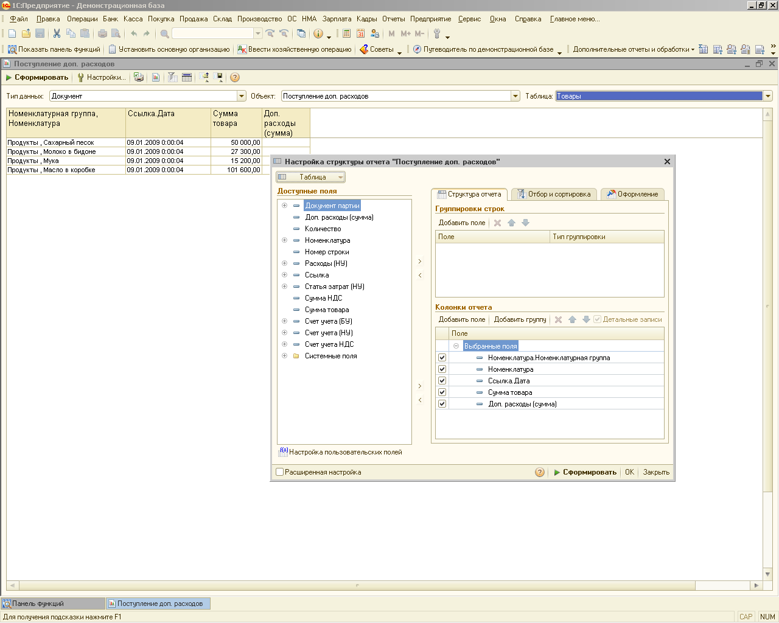Image resolution: width=779 pixels, height=623 pixels.
Task: Open the Тип данных dropdown list
Action: point(242,96)
